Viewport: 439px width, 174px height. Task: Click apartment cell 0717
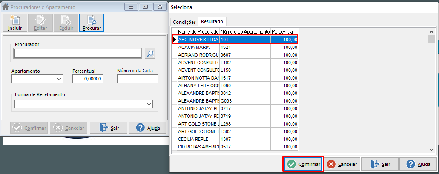(245, 108)
